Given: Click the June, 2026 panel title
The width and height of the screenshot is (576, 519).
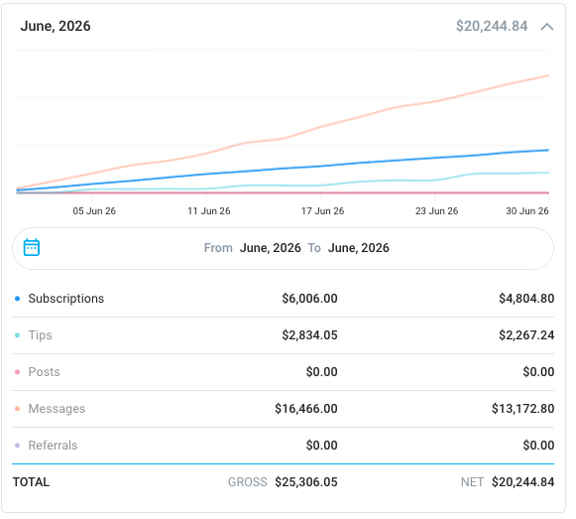Looking at the screenshot, I should (x=56, y=26).
